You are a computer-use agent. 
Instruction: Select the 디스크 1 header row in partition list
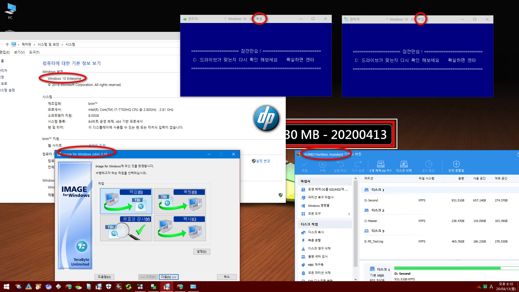point(440,190)
